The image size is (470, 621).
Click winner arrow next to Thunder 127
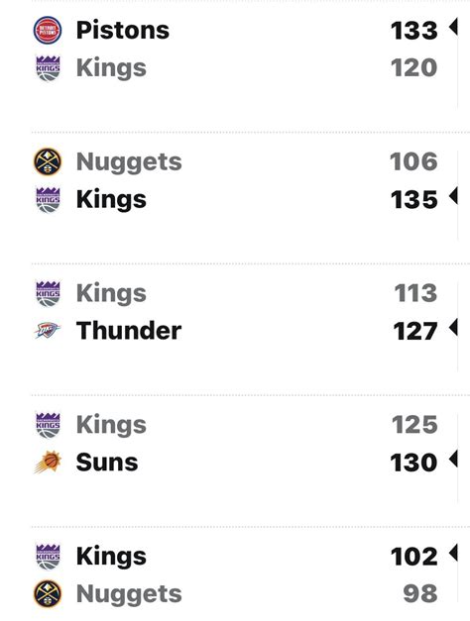(453, 328)
